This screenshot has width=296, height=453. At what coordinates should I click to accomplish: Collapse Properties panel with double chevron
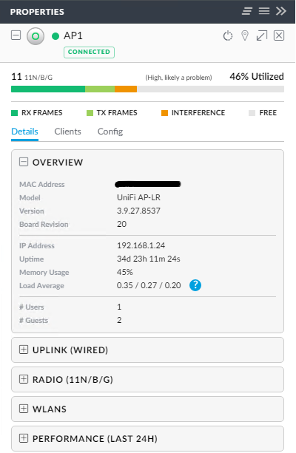pyautogui.click(x=281, y=11)
